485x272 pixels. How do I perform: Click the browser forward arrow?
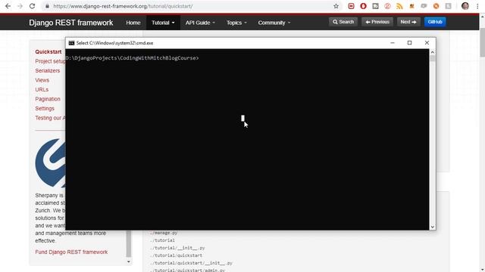coord(20,6)
